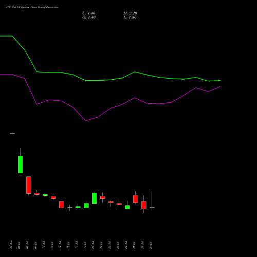The height and width of the screenshot is (257, 257).
Task: Click the close value "C: 1.40"
Action: tap(89, 13)
